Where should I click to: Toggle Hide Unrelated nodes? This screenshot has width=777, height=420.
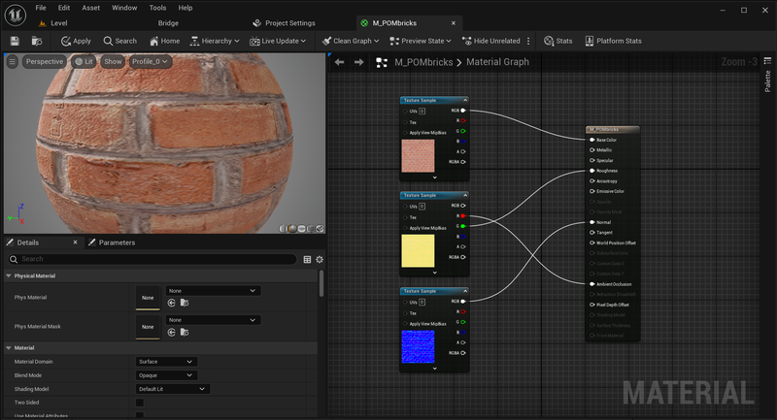[x=491, y=41]
